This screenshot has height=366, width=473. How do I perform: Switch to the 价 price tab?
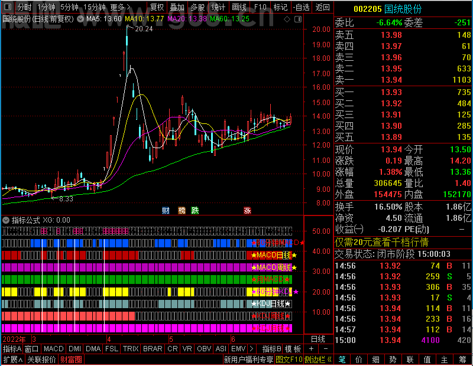point(359,360)
